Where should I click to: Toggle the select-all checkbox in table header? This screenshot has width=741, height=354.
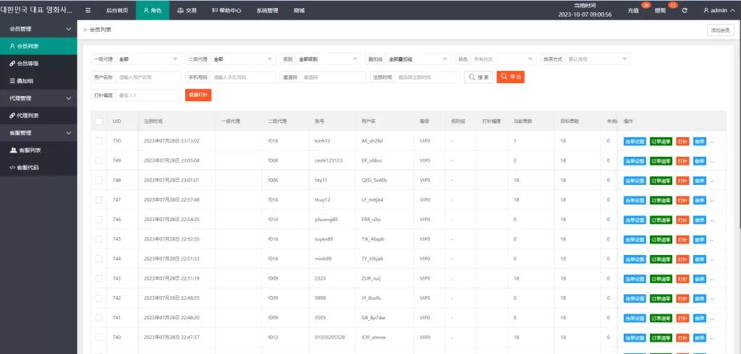tap(98, 121)
